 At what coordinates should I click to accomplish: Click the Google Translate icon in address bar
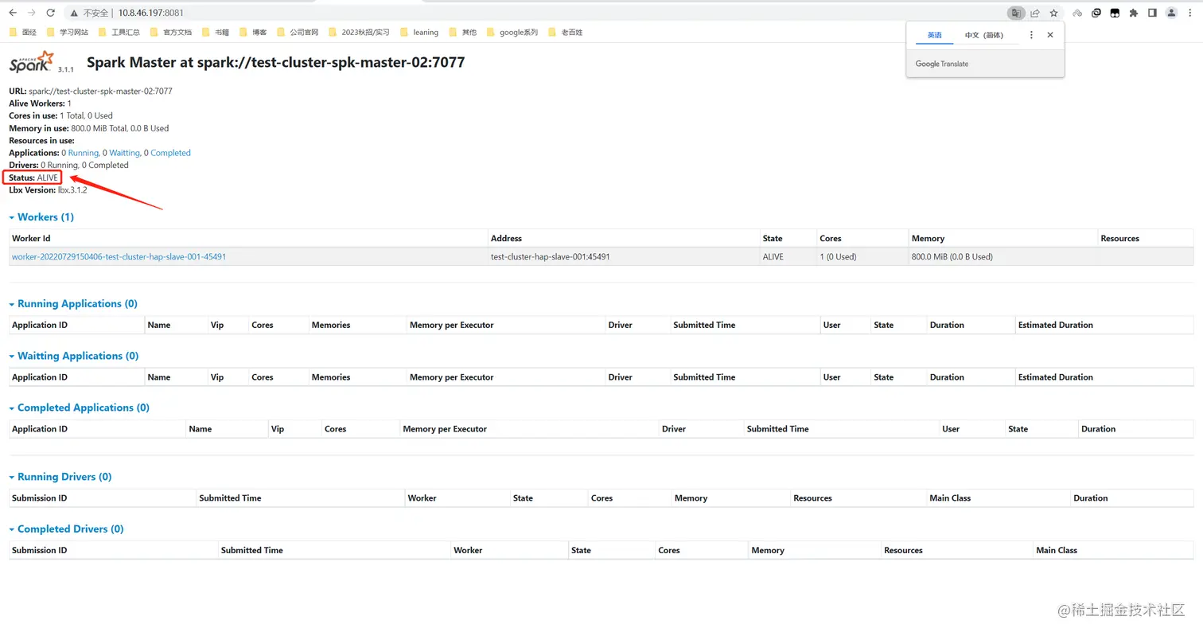tap(1016, 13)
